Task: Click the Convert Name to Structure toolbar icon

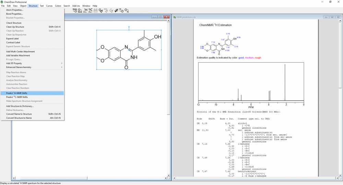Action: 75,11
